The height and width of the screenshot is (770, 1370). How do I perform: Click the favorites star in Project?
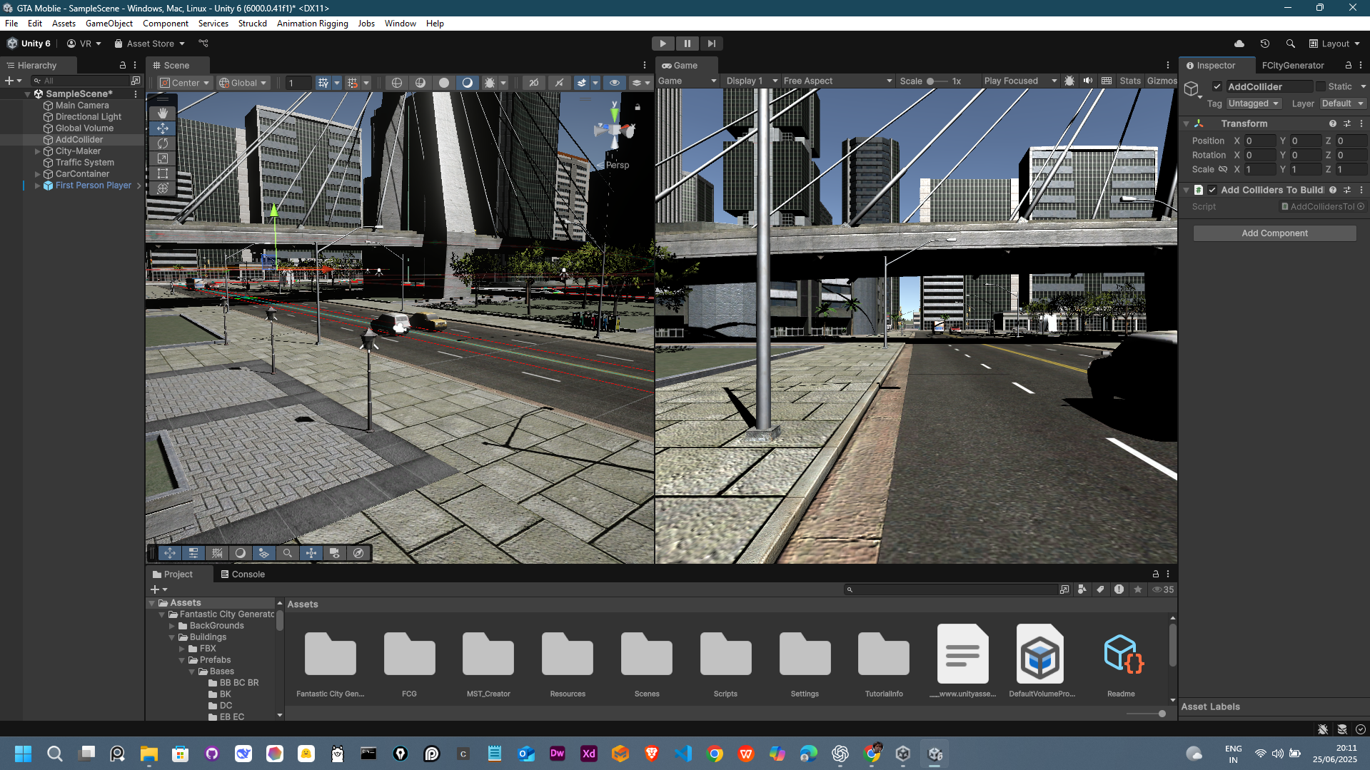point(1138,589)
